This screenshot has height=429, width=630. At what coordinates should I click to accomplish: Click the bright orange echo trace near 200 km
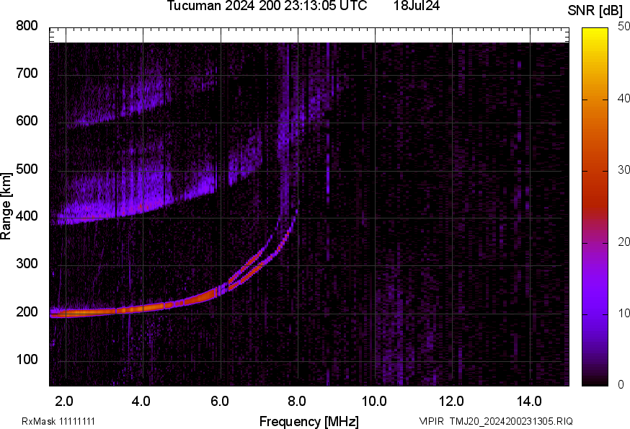pos(133,309)
